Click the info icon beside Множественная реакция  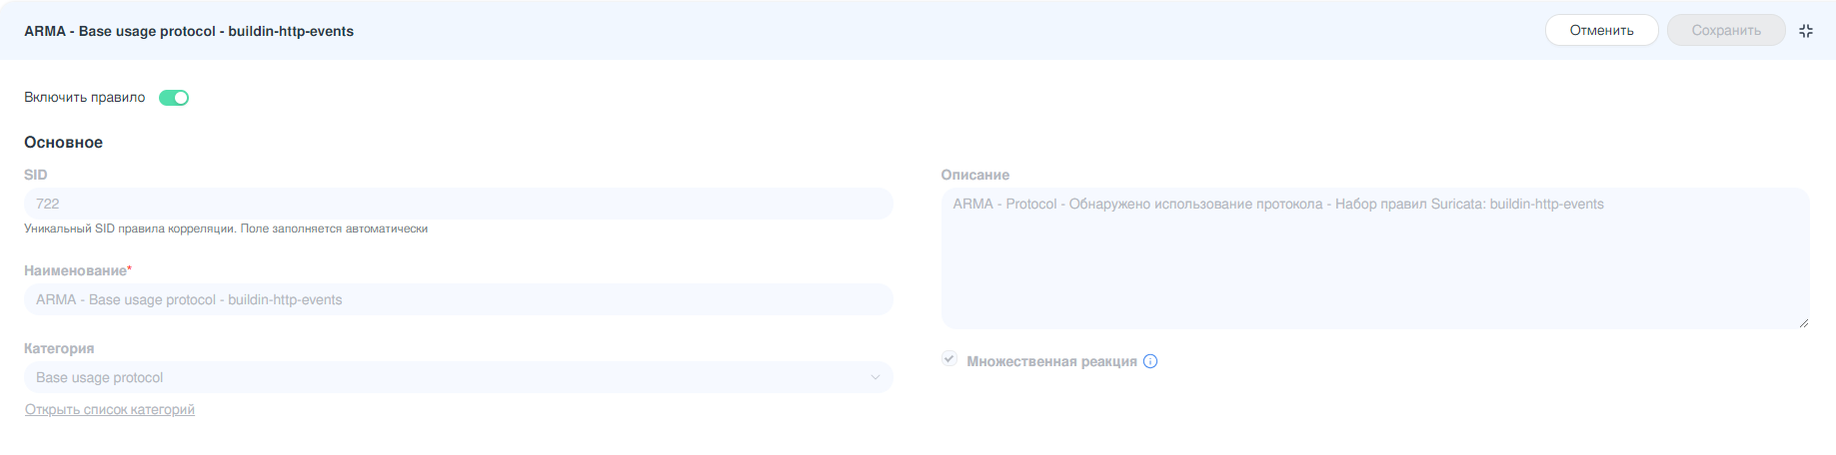point(1150,361)
